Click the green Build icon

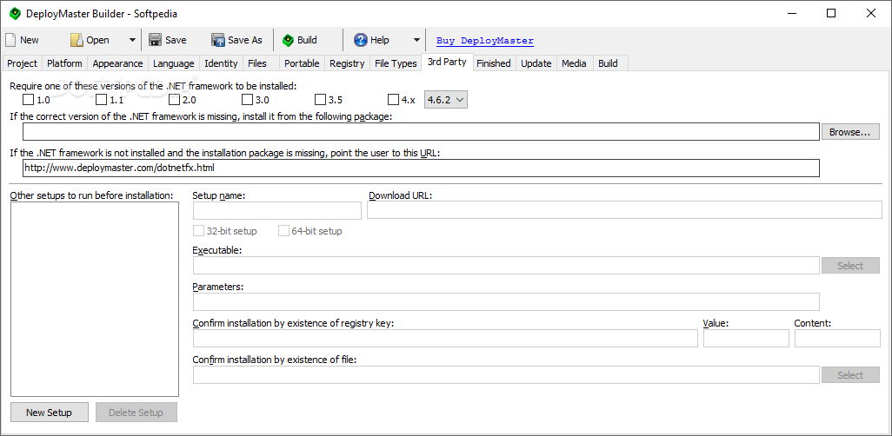pos(288,40)
